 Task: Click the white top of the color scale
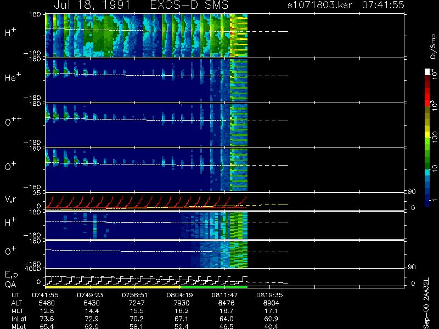click(x=427, y=72)
